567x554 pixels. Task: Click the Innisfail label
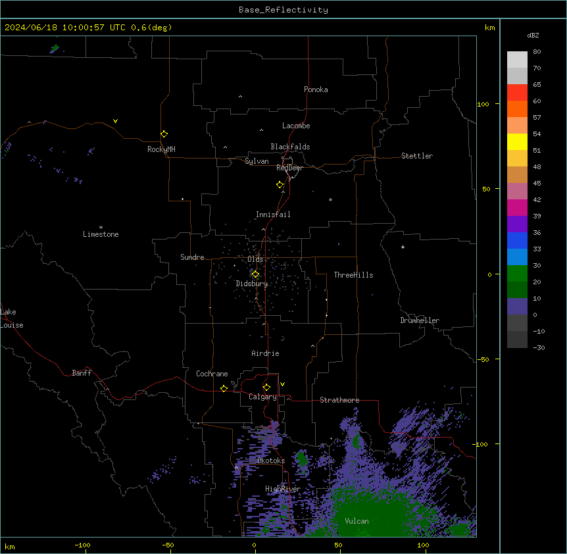click(x=273, y=214)
